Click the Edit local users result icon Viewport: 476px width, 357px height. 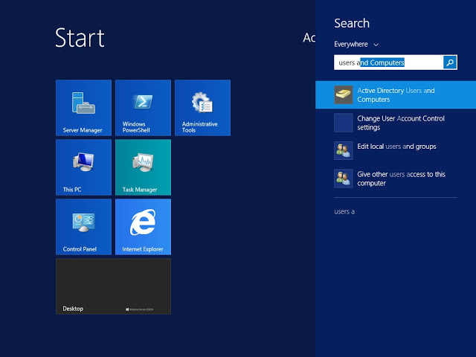click(343, 150)
